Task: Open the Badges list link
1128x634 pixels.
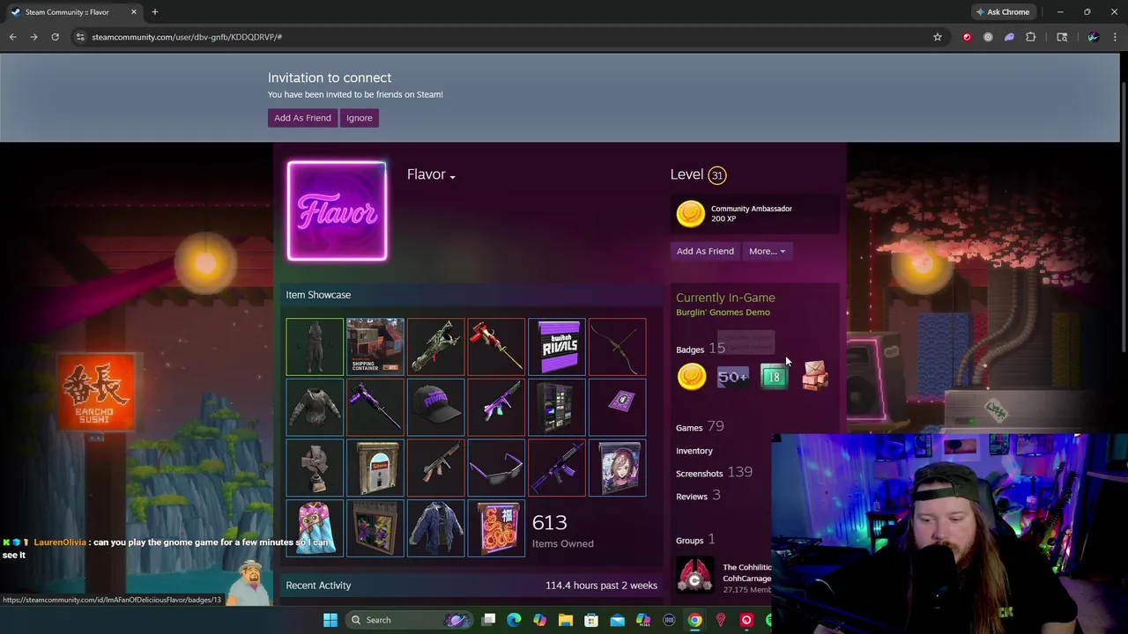Action: 690,350
